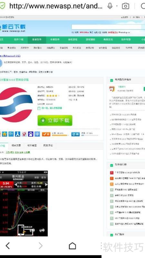Tap the address bar URL newasp.net
Screen dimensions: 145x258
tap(56, 6)
